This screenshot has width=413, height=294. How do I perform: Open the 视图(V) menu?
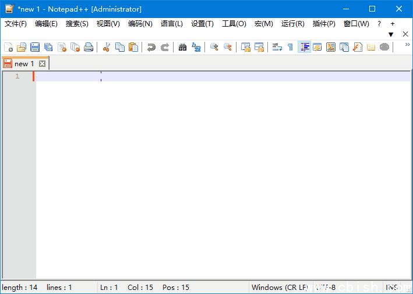[x=108, y=24]
